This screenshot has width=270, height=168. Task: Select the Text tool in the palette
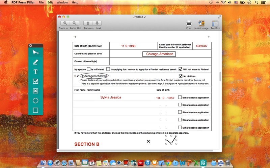pos(35,72)
